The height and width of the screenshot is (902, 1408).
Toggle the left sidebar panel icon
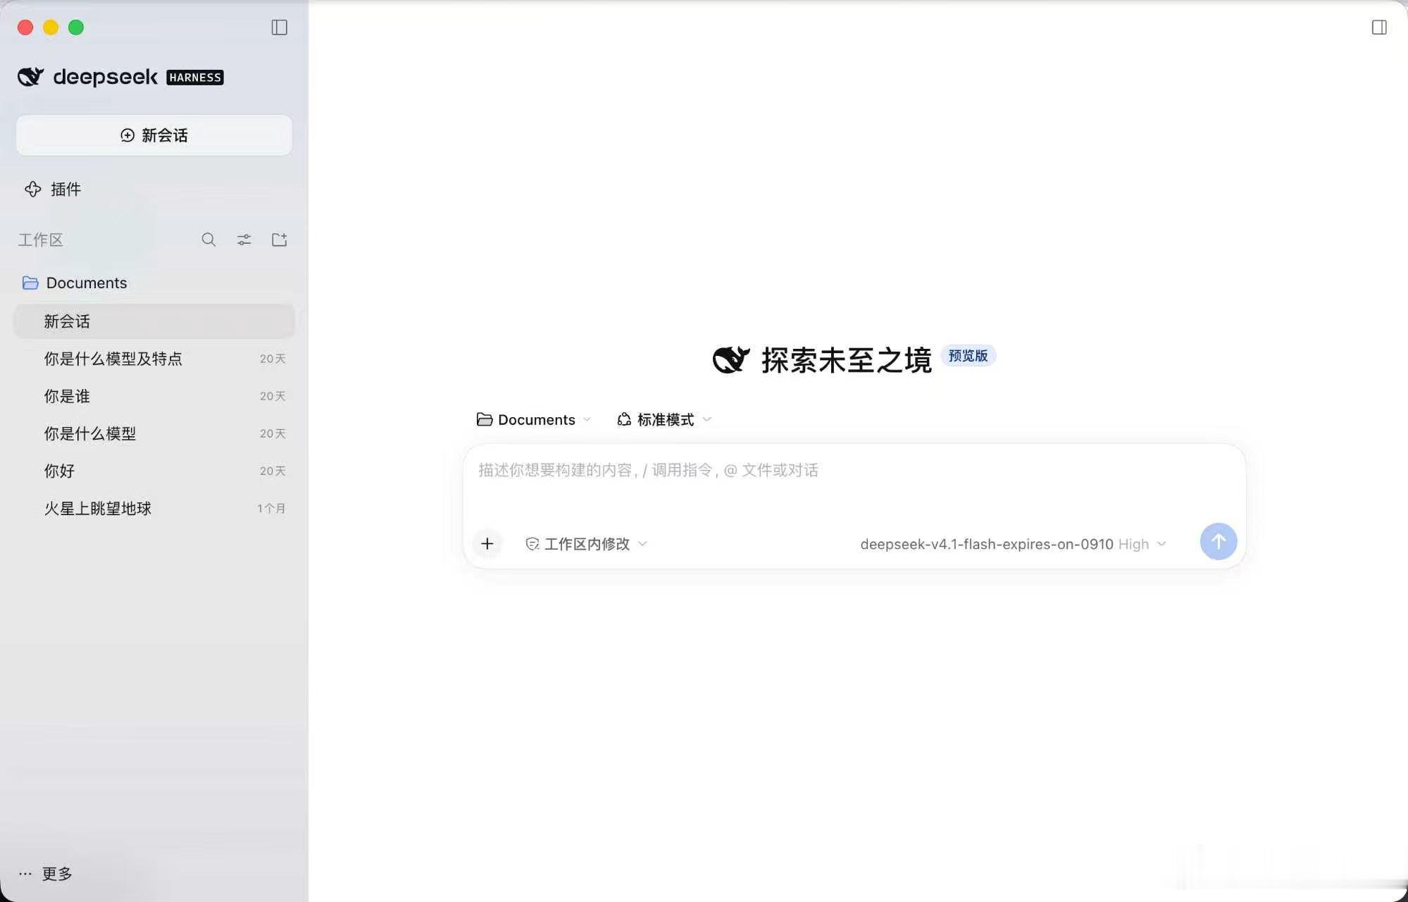point(279,27)
